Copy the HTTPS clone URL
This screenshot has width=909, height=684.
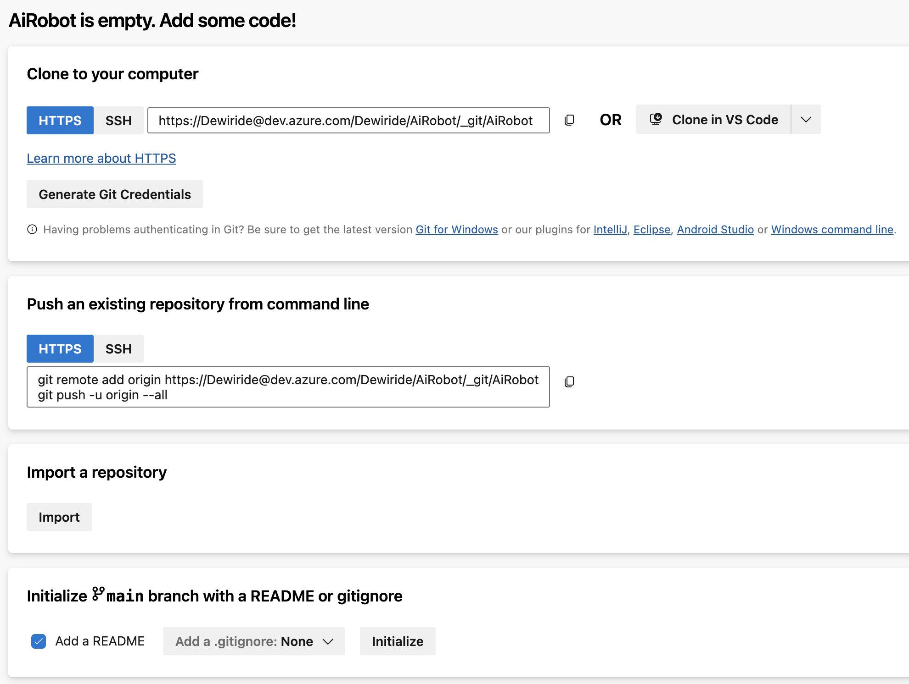[x=569, y=120]
